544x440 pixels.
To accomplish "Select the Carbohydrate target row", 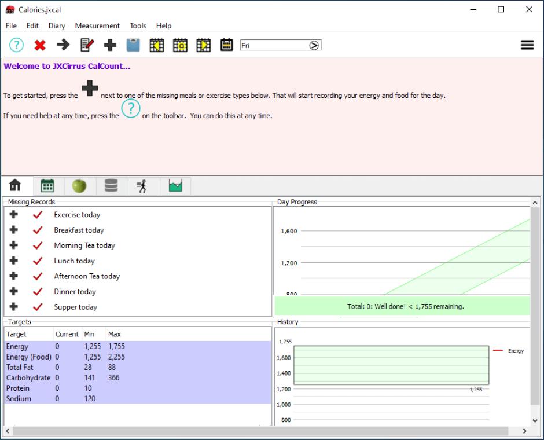I will [x=138, y=377].
